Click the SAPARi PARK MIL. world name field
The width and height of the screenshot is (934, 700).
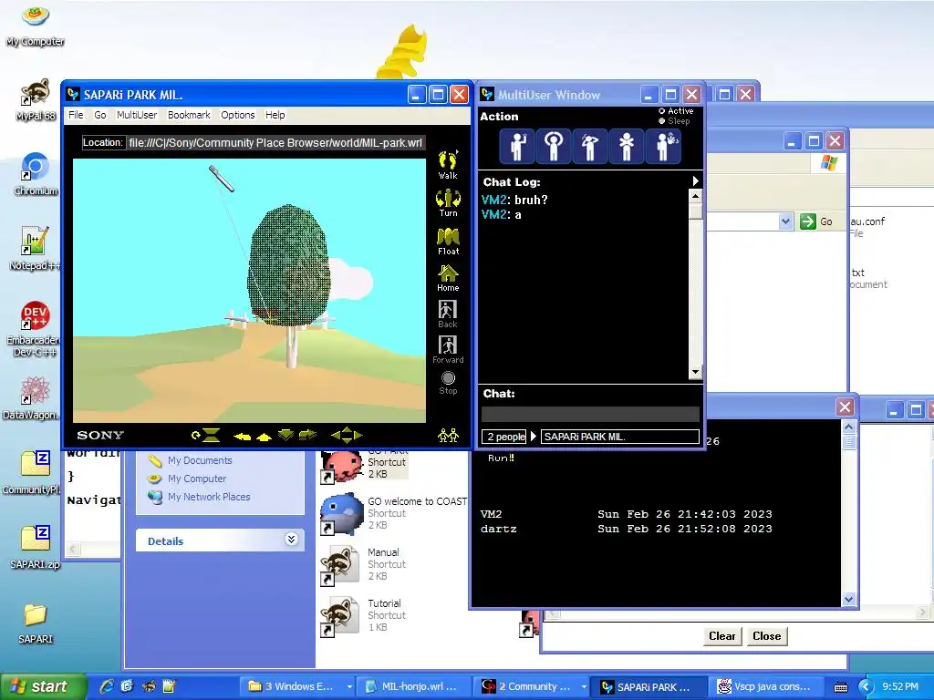pyautogui.click(x=619, y=437)
